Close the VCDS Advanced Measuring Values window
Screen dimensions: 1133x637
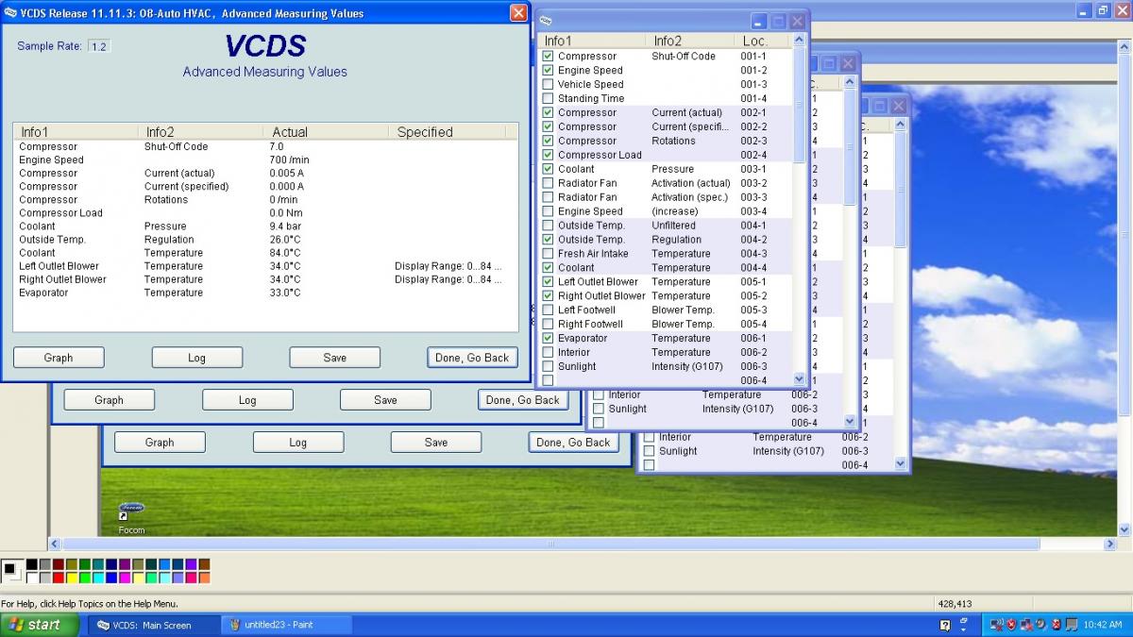518,13
